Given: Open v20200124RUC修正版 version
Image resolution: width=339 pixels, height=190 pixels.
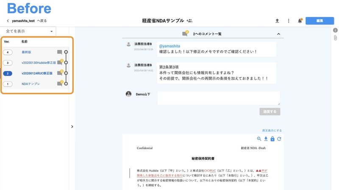Looking at the screenshot, I should pyautogui.click(x=37, y=73).
